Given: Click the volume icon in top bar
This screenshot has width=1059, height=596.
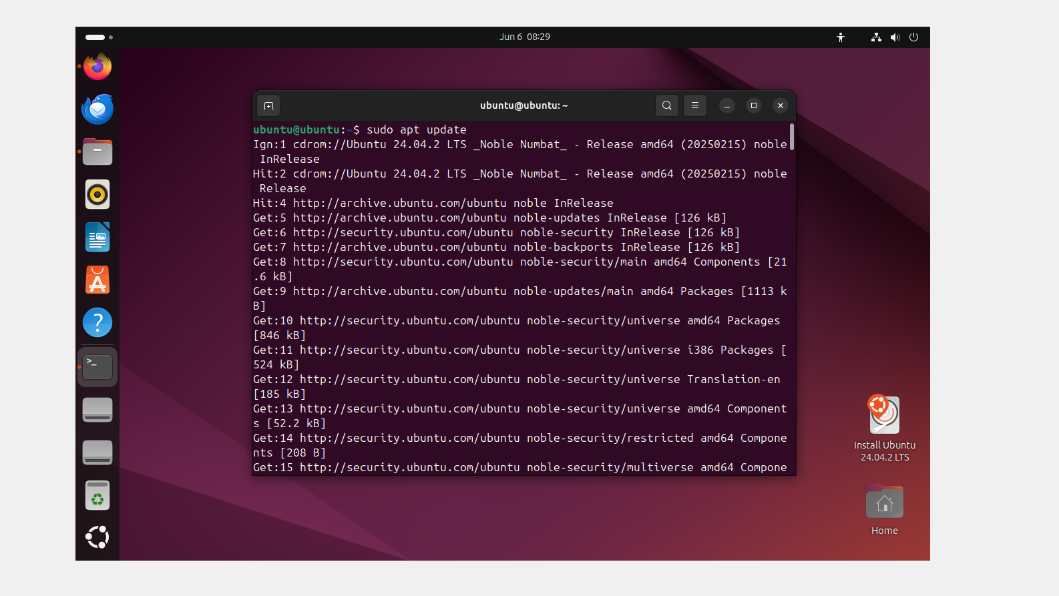Looking at the screenshot, I should 895,37.
